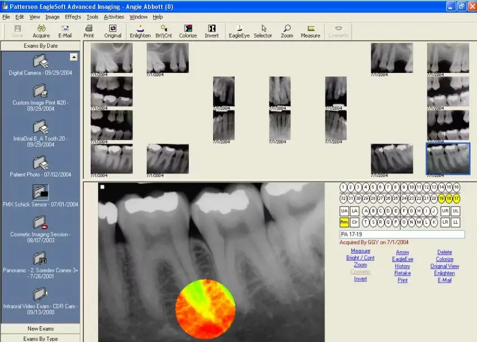This screenshot has height=342, width=477.
Task: Choose the Selector tool
Action: 263,31
